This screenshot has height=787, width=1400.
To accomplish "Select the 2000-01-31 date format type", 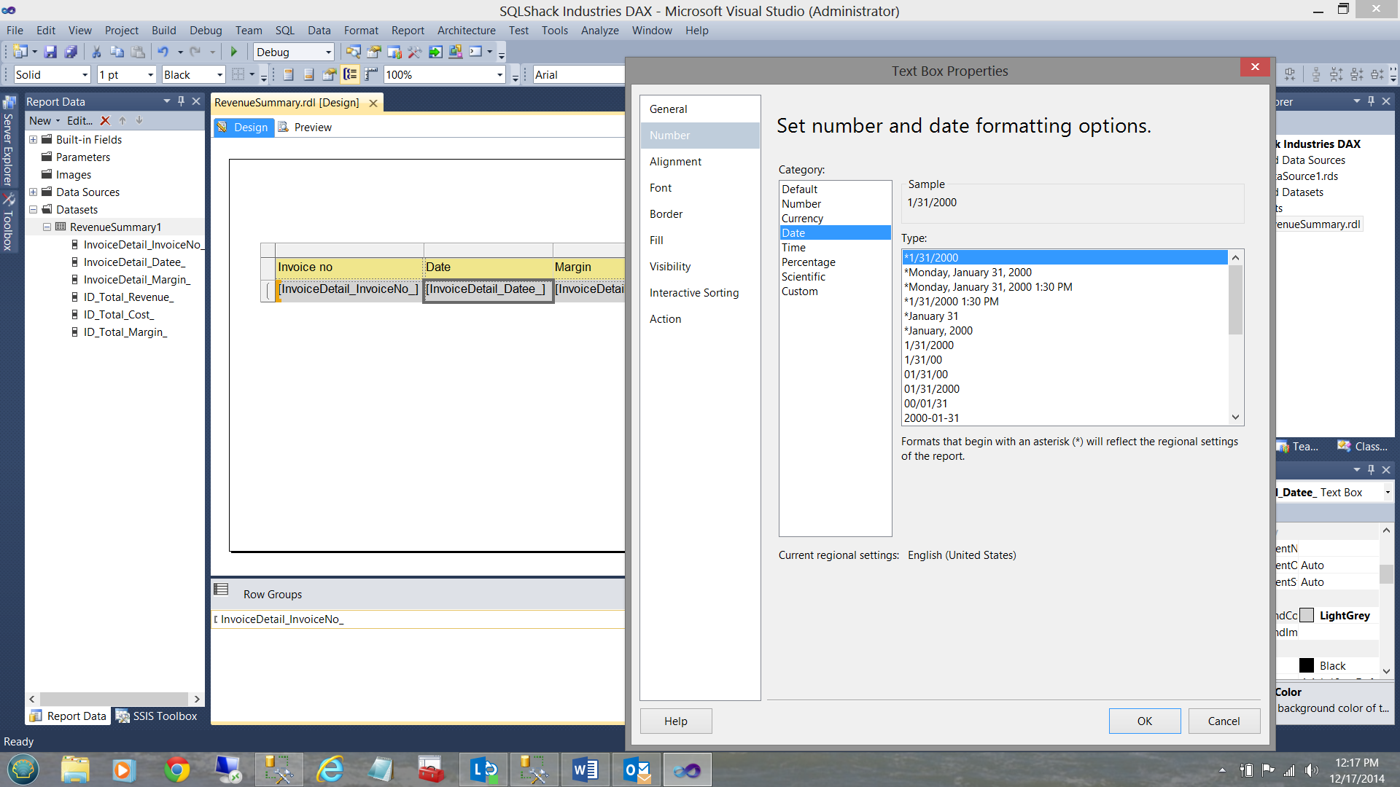I will click(931, 418).
